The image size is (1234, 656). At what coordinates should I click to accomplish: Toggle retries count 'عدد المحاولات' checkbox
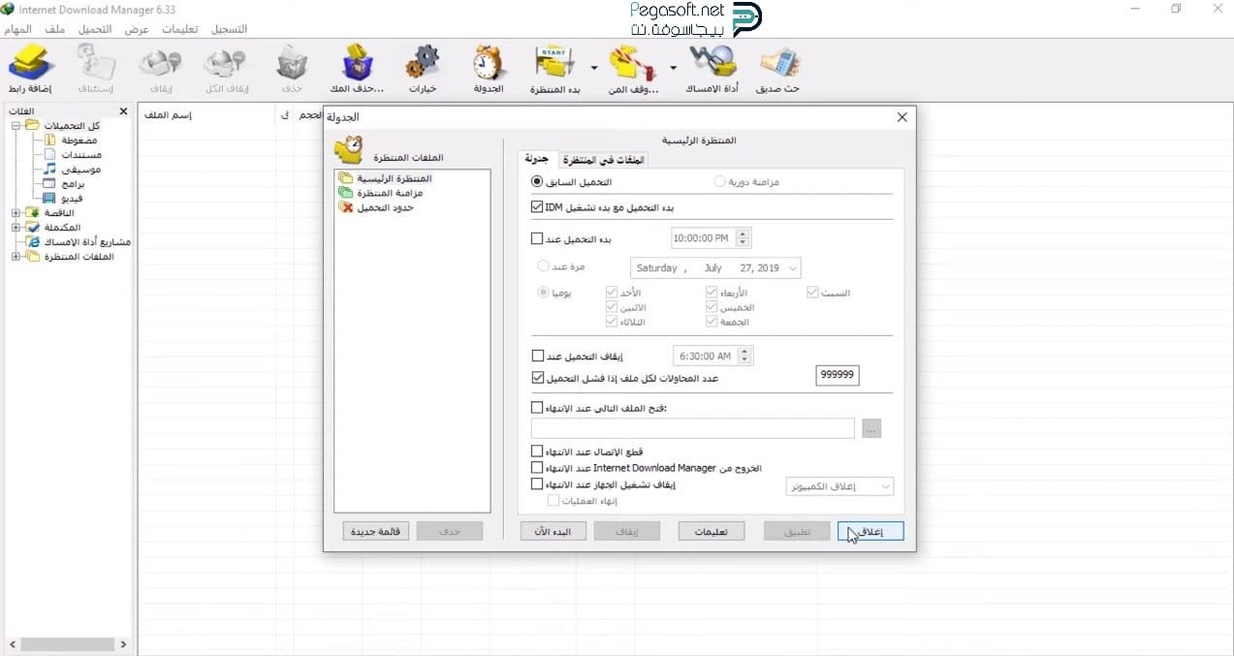[x=537, y=378]
